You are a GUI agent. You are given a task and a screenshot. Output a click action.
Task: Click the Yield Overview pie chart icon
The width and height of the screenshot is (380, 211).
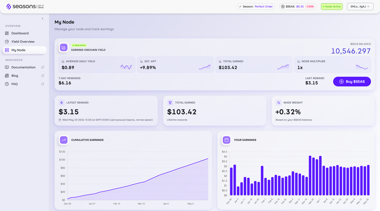7,41
